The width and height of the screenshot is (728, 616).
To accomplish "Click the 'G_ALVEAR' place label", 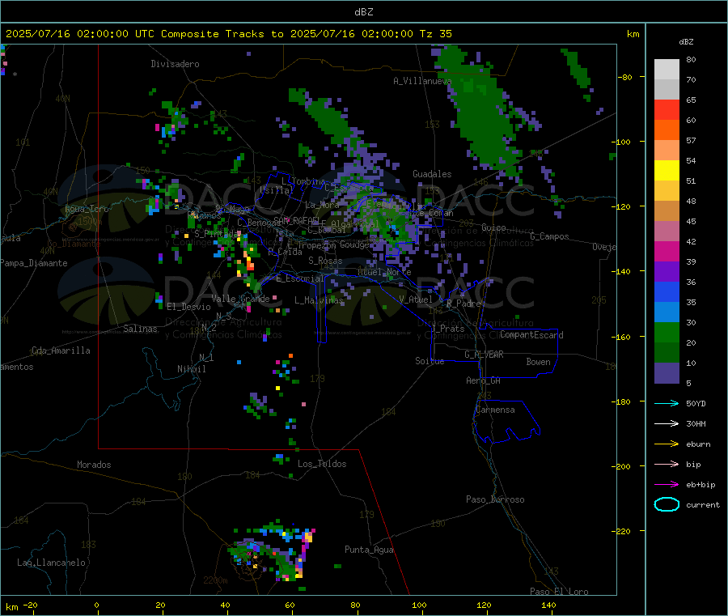I will [x=484, y=355].
